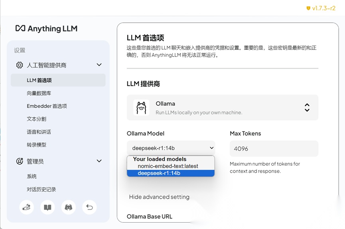Open 向量数据库 settings

[x=39, y=93]
